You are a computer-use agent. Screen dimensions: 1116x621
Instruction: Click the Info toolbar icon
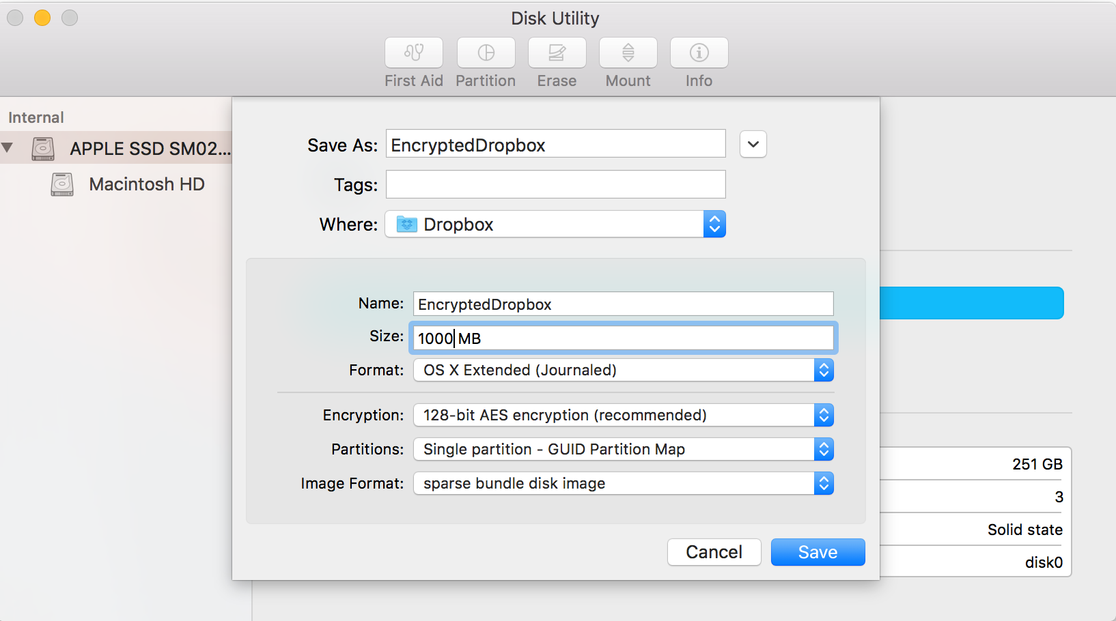(x=699, y=53)
